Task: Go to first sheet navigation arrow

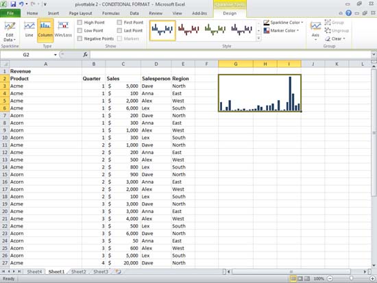Action: [3, 271]
